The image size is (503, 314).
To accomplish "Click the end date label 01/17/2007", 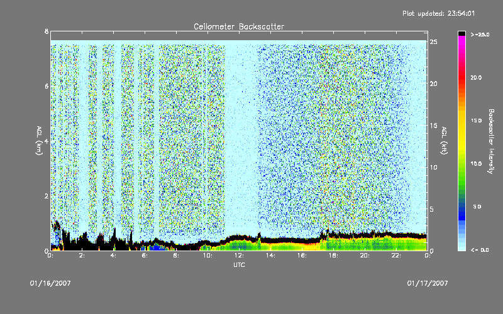I will point(428,283).
